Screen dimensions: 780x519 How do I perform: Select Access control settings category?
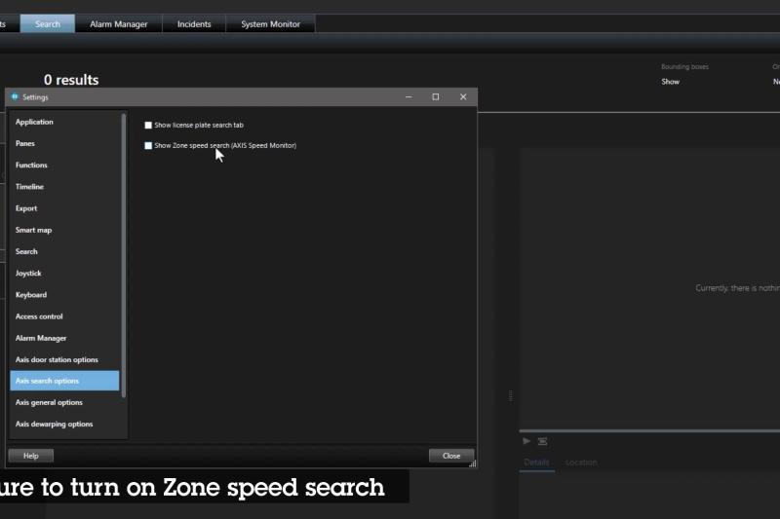click(x=64, y=316)
